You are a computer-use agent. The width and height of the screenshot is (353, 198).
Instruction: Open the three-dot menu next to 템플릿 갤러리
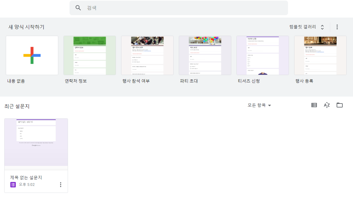click(337, 27)
